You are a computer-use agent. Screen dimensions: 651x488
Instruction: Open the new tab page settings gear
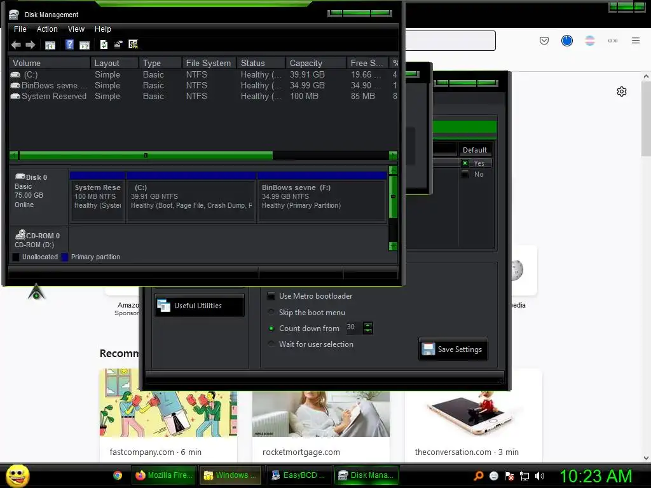621,91
